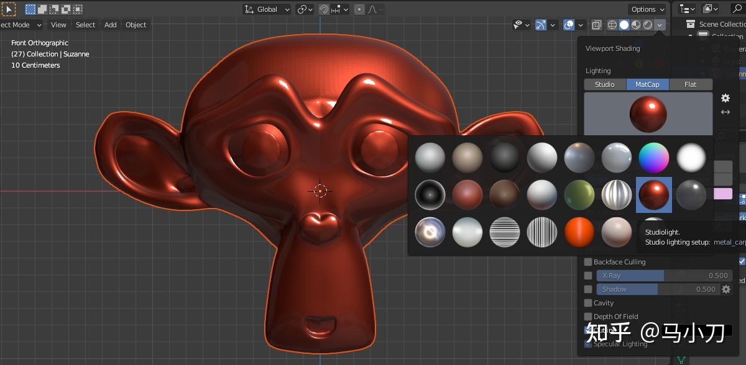Toggle the viewport gizmo display icon
This screenshot has height=365, width=746.
tap(540, 25)
